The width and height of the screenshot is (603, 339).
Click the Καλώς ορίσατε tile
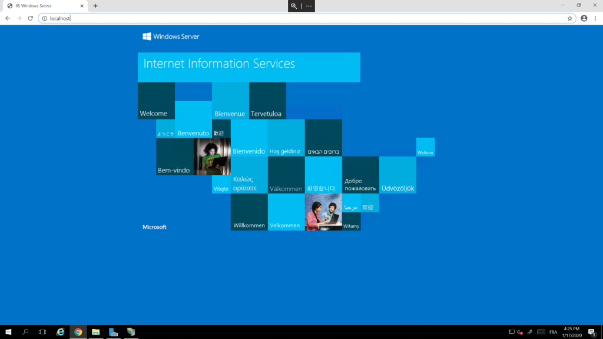point(249,175)
